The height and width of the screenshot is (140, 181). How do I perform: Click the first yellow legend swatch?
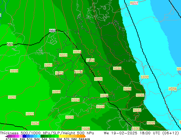click(x=61, y=136)
